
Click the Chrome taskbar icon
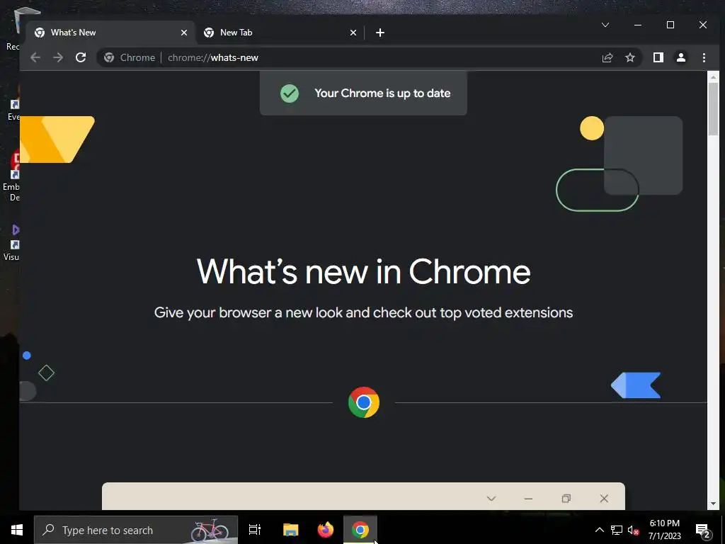coord(360,530)
